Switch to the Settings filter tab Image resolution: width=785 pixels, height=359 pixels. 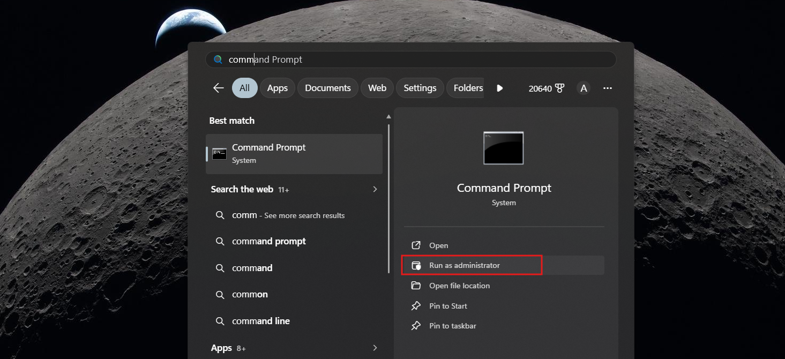click(420, 88)
